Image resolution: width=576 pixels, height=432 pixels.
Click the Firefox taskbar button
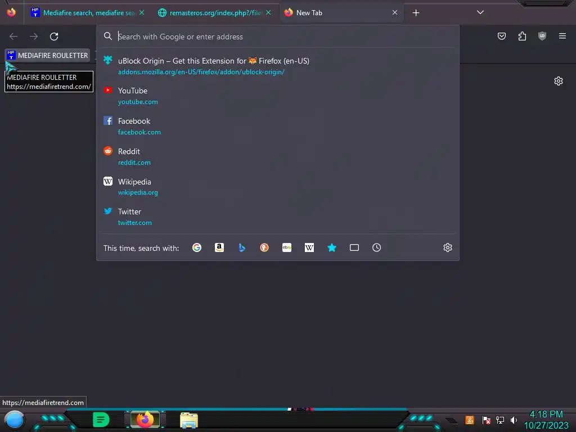point(145,420)
